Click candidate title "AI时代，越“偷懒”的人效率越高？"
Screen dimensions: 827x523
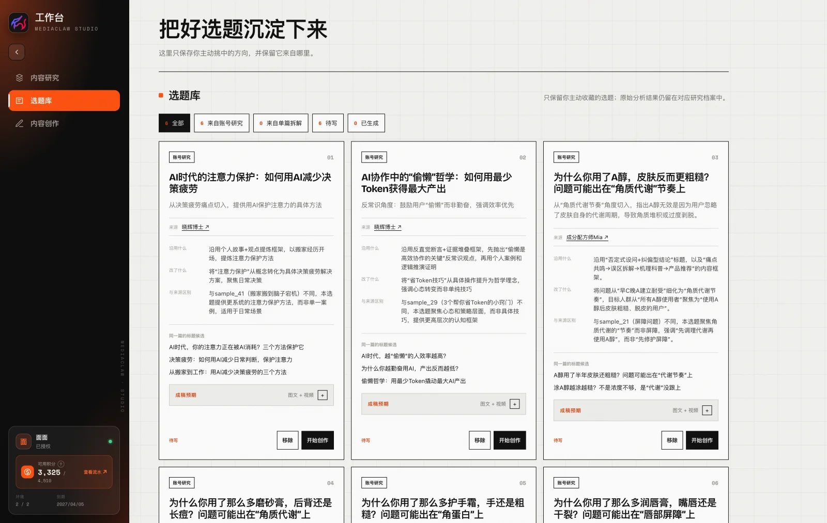point(404,356)
